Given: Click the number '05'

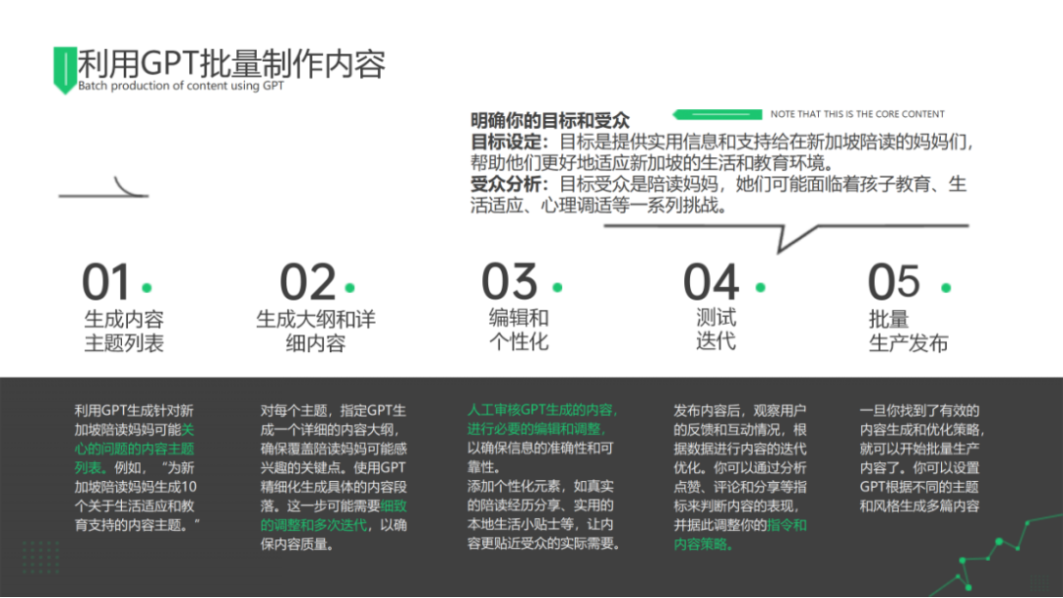Looking at the screenshot, I should pos(894,281).
